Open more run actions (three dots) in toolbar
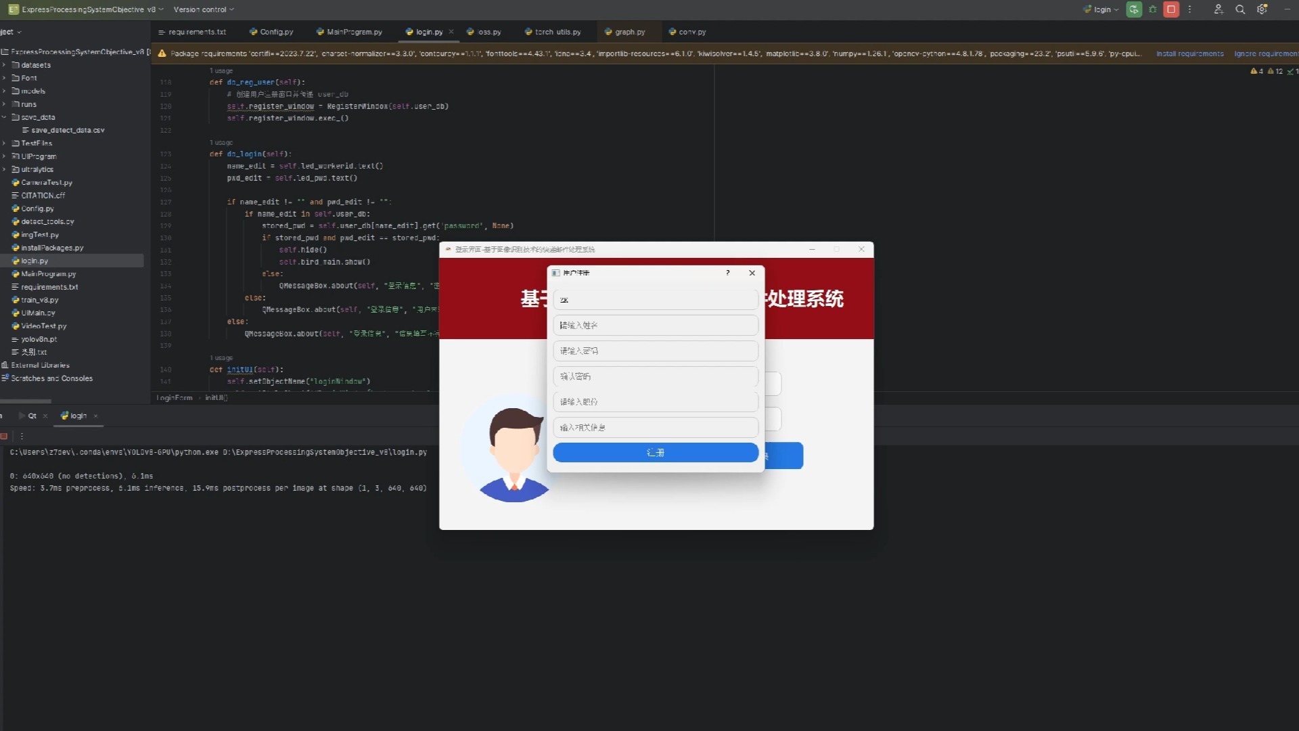Screen dimensions: 1299x731 click(1189, 9)
